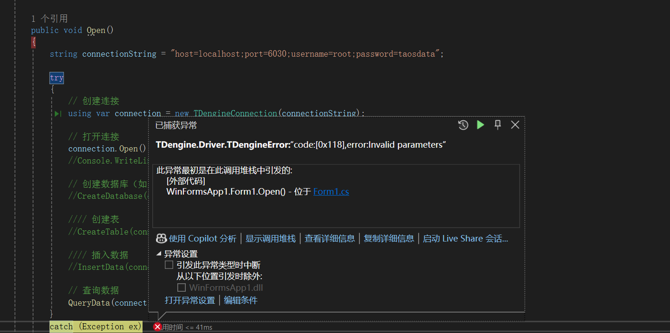Open 打开异常设置 link
The height and width of the screenshot is (333, 670).
pos(189,300)
